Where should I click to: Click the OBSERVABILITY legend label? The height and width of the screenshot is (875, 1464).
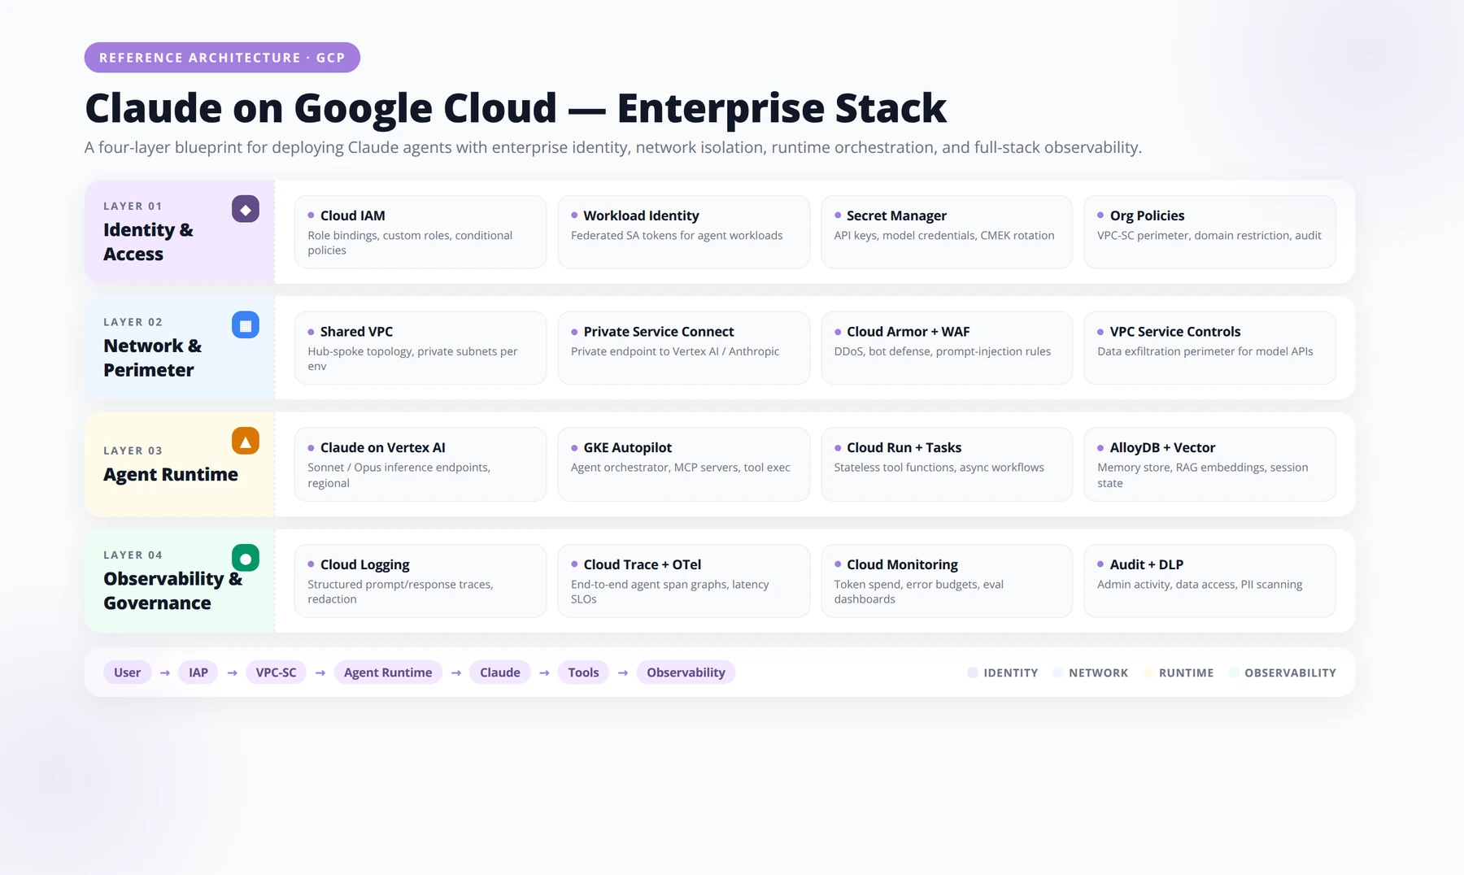1290,673
